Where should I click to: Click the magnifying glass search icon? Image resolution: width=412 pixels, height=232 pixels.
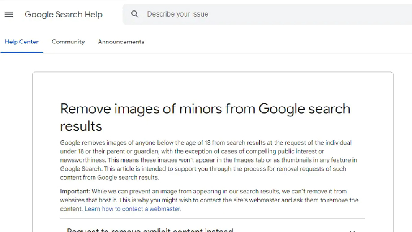[135, 14]
